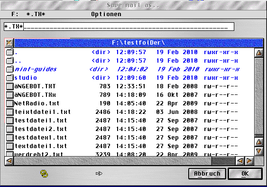Confirm with the OK button

tap(245, 174)
